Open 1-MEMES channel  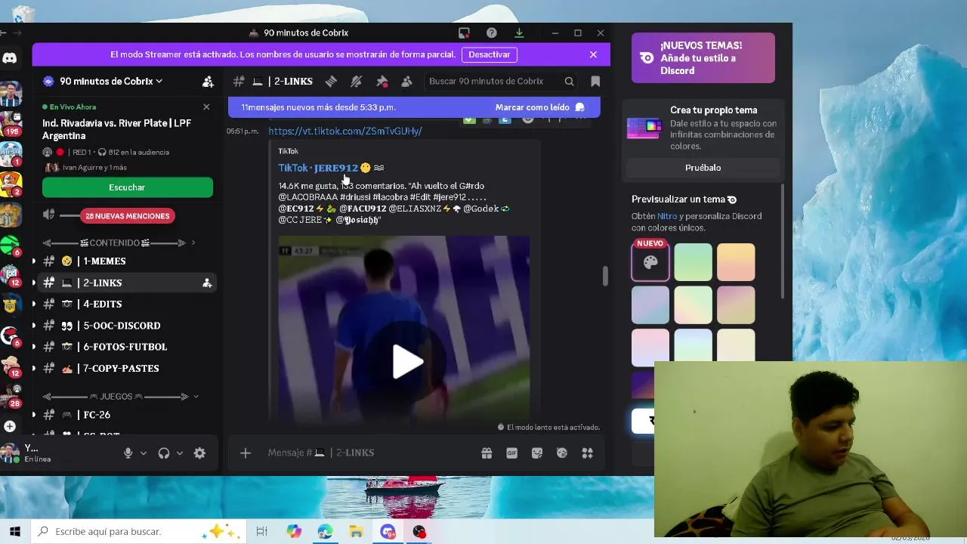128,261
